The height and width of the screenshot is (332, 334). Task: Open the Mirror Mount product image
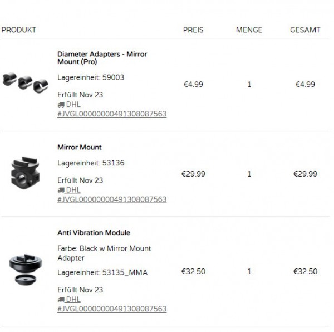tap(25, 173)
